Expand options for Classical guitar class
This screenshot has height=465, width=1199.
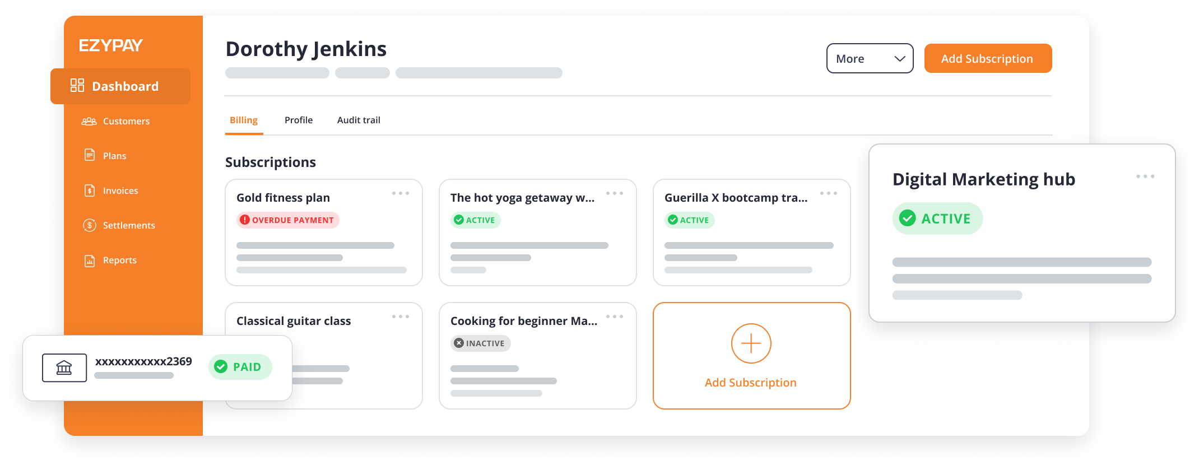point(401,317)
